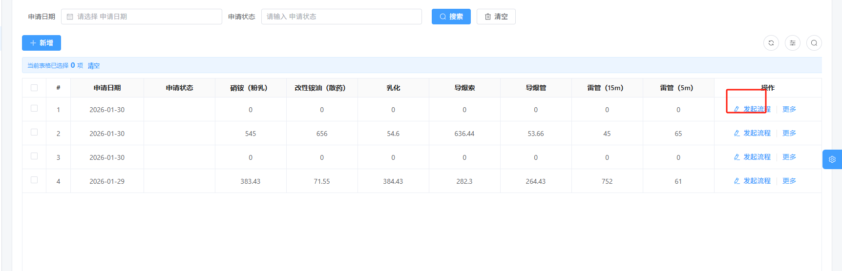842x271 pixels.
Task: Focus the 申请状态 input field
Action: [341, 17]
